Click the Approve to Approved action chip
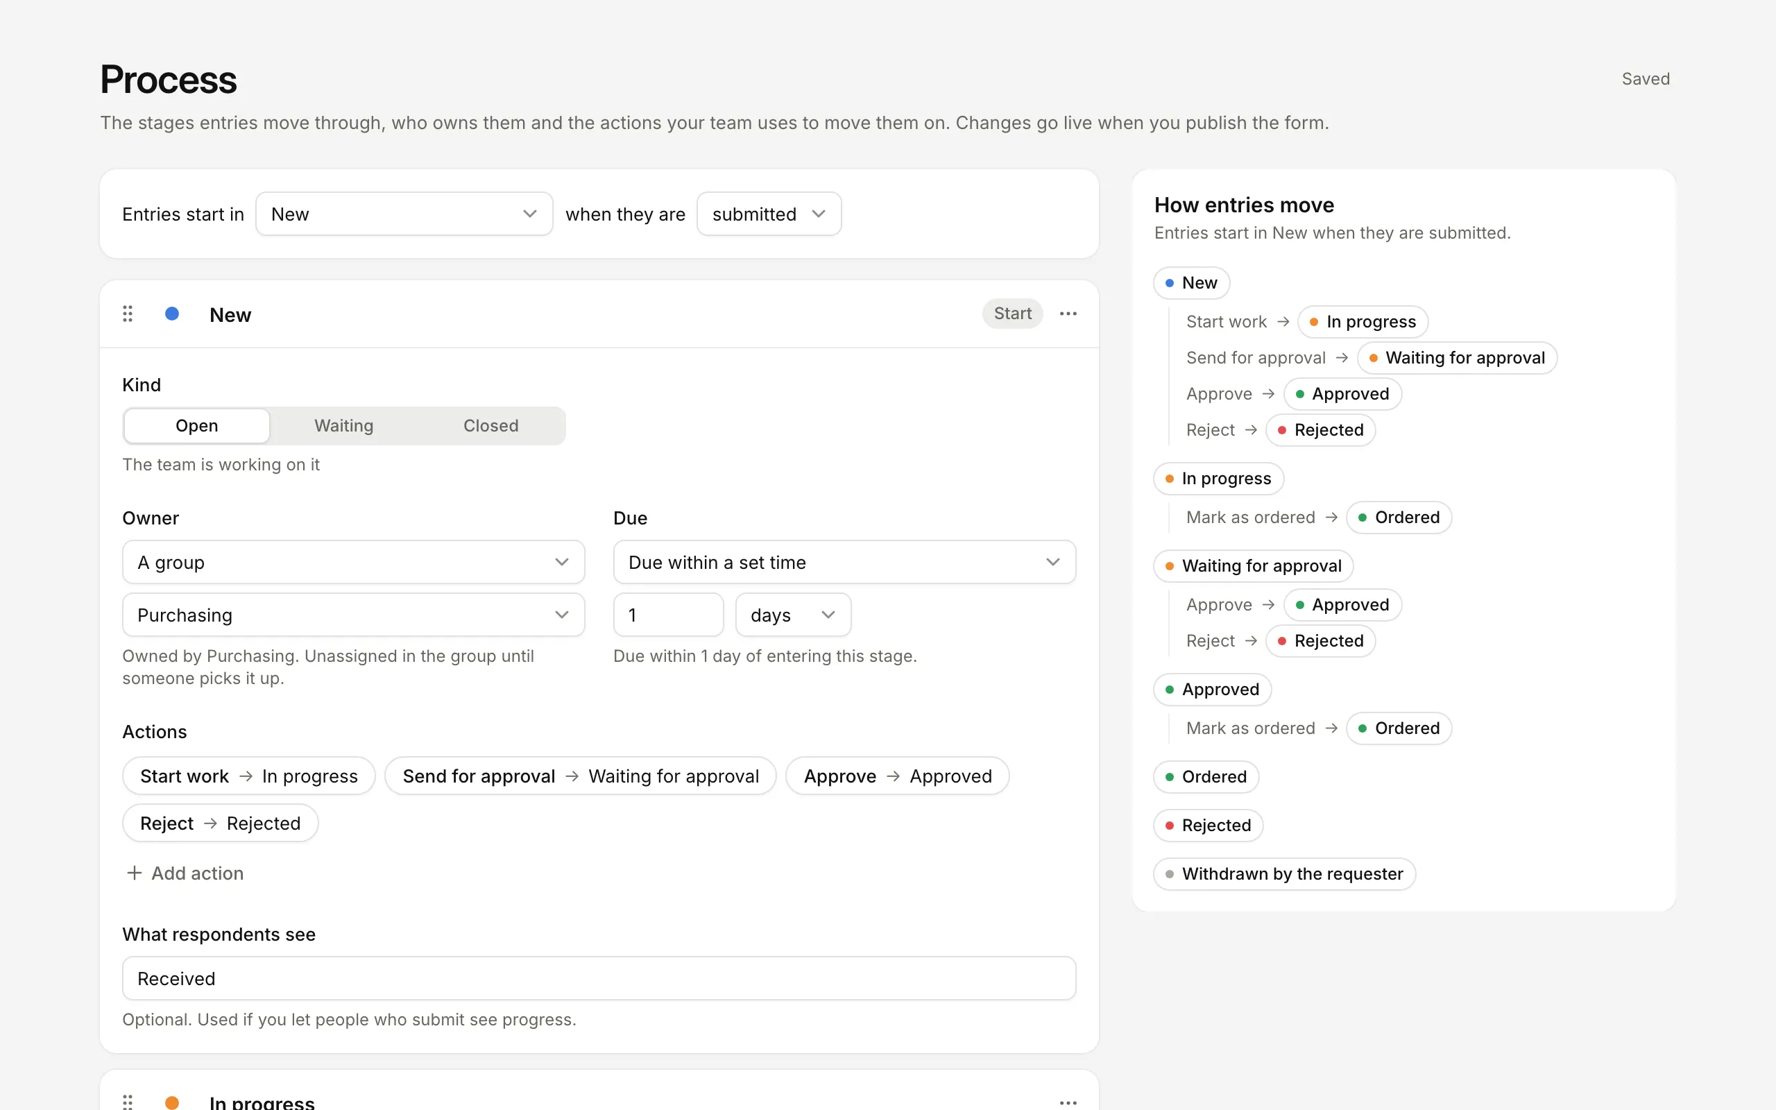The height and width of the screenshot is (1110, 1776). (898, 776)
